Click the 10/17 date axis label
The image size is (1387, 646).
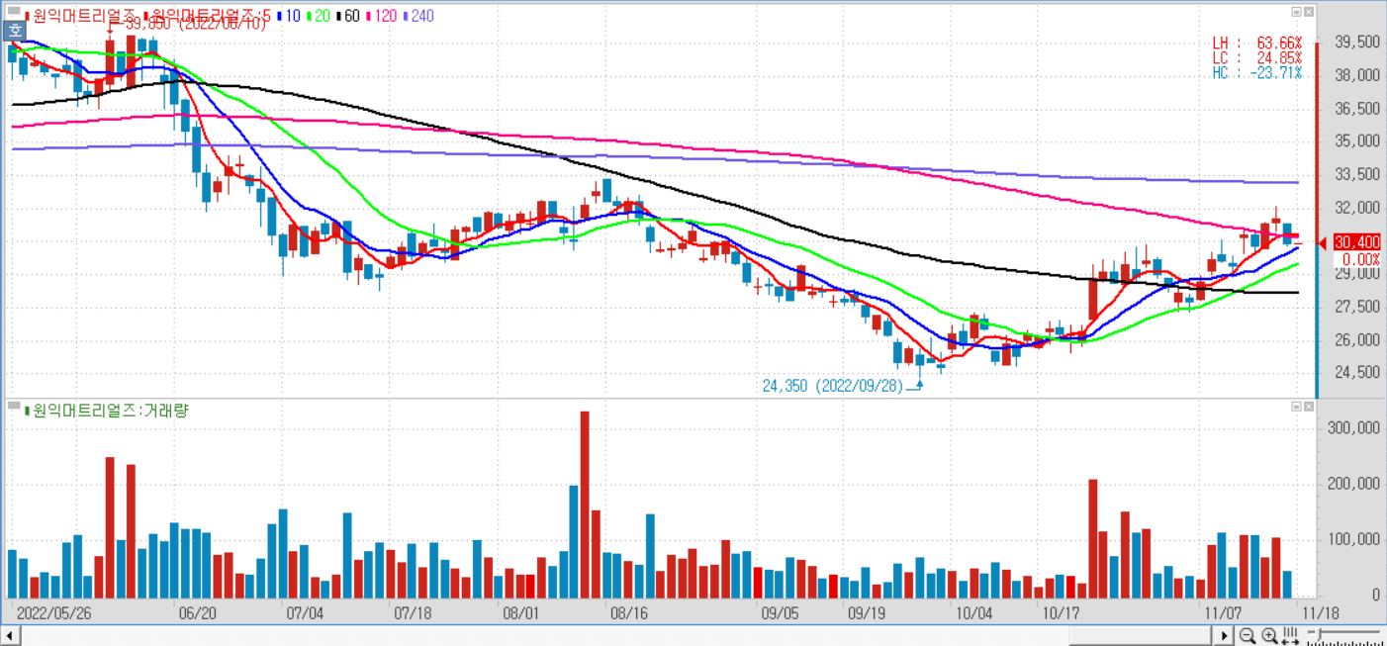coord(1061,613)
